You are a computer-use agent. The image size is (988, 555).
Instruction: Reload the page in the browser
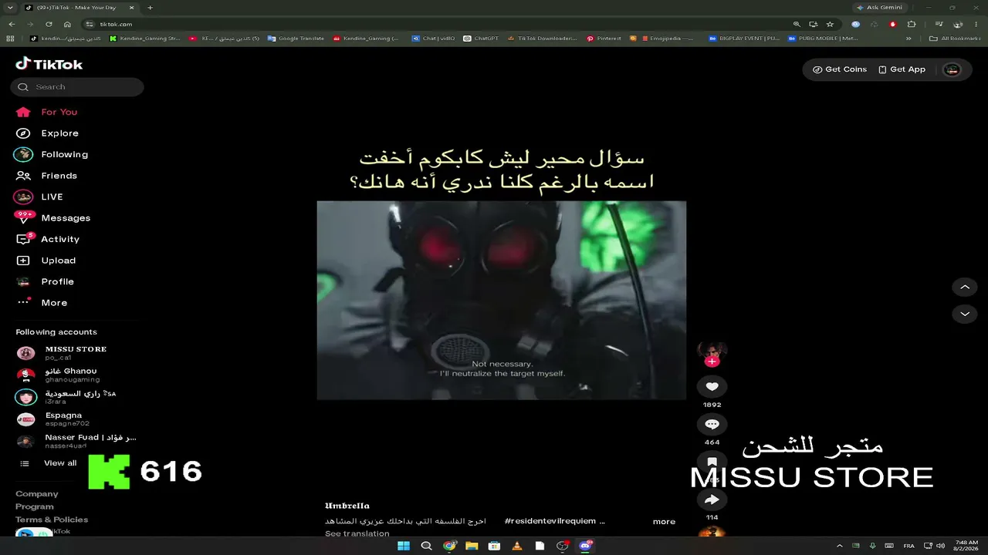point(49,24)
